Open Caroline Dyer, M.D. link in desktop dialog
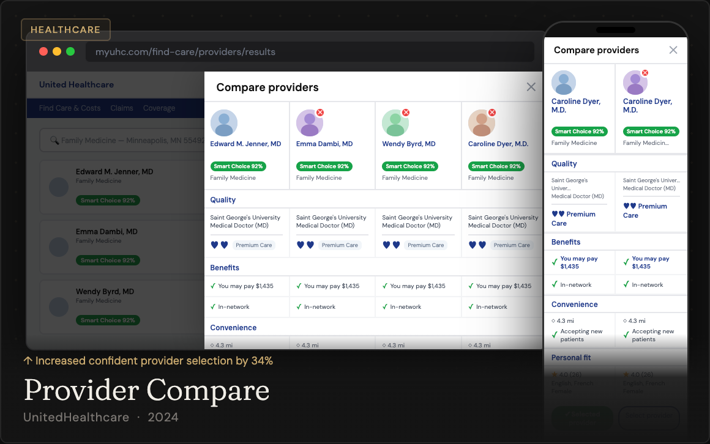The width and height of the screenshot is (710, 444). click(498, 144)
